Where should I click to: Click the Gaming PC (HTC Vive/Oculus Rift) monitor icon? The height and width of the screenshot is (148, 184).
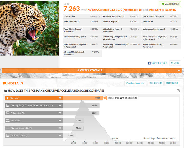coord(7,105)
